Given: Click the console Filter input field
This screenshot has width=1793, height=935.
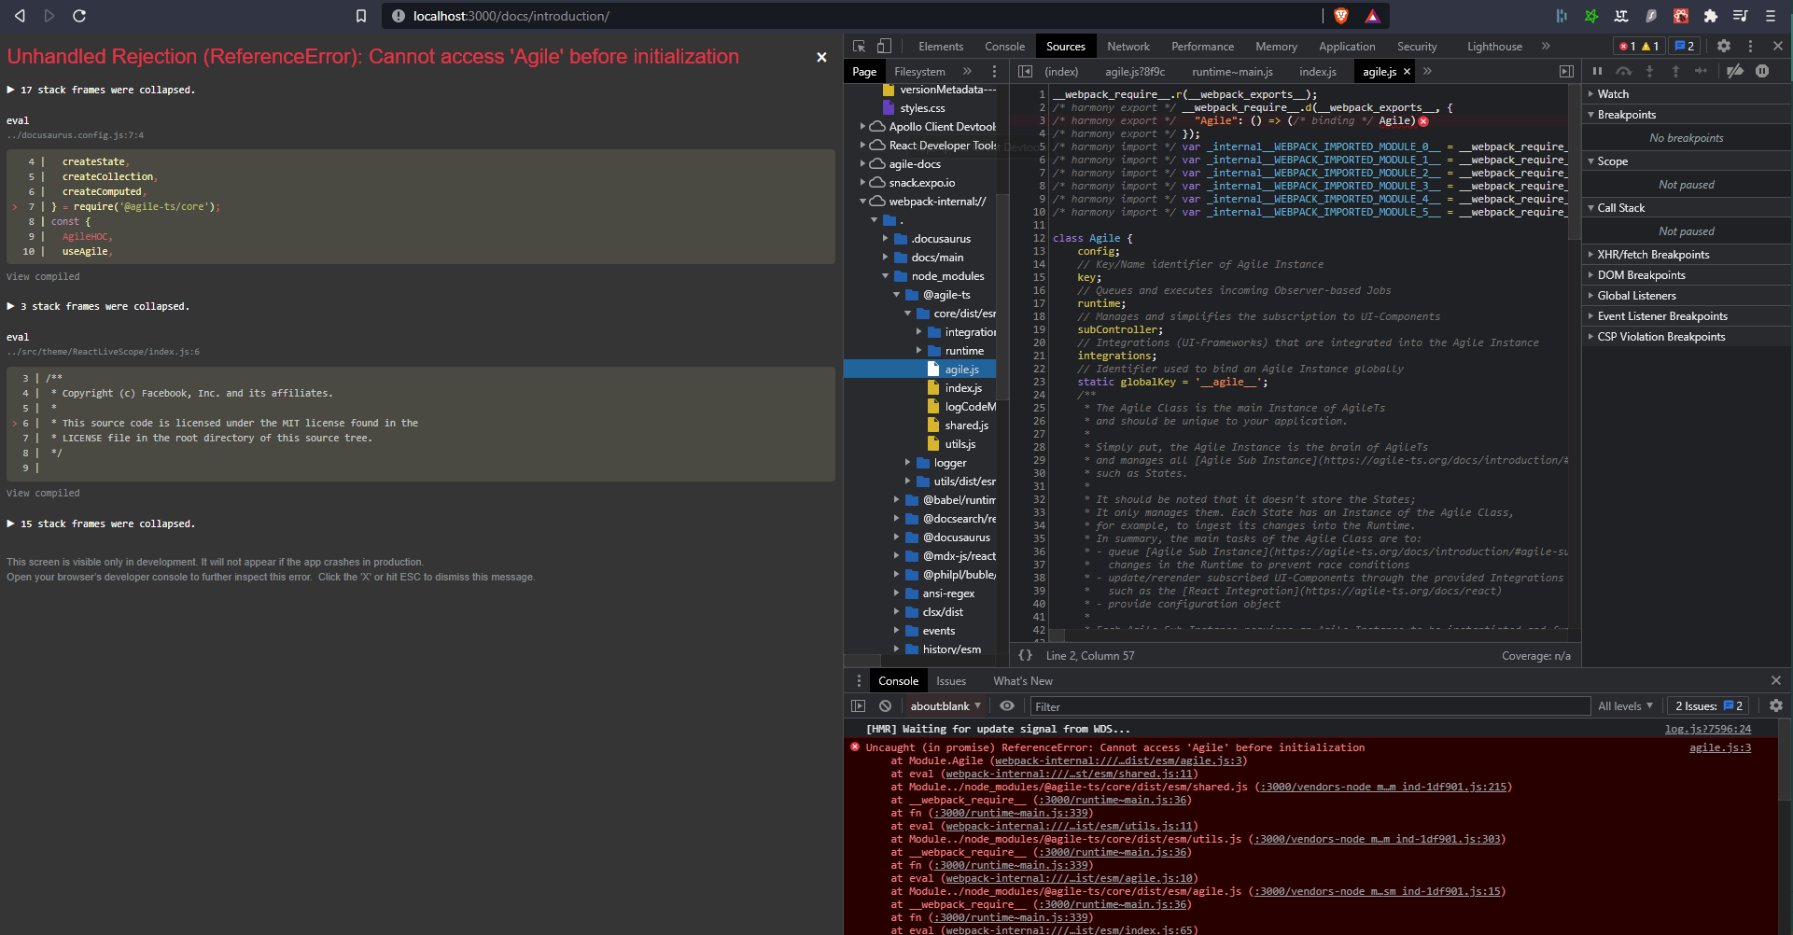Looking at the screenshot, I should coord(1310,706).
